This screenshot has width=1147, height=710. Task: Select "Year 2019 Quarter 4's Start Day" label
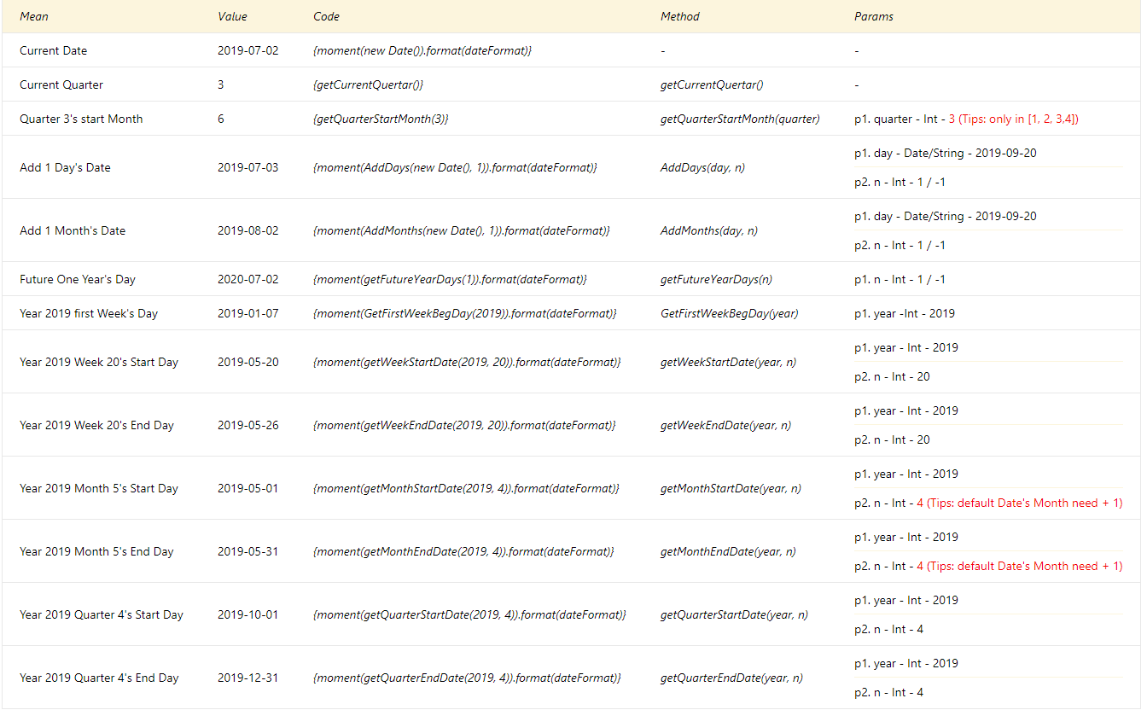pyautogui.click(x=102, y=614)
